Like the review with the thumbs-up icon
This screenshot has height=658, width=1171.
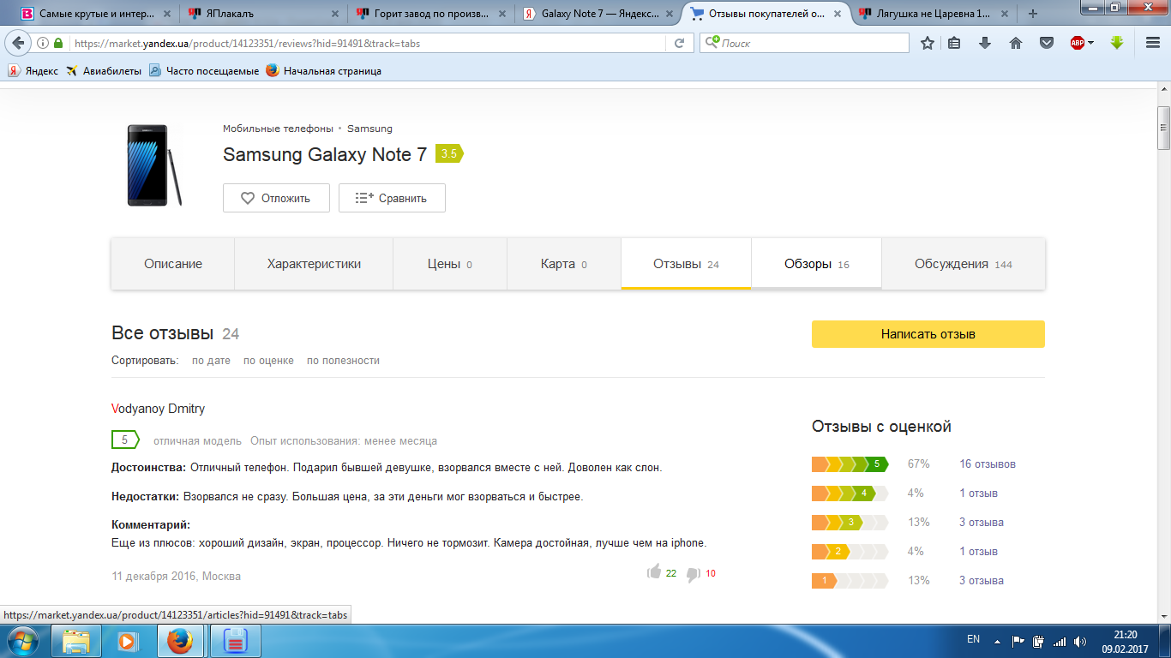(x=654, y=572)
